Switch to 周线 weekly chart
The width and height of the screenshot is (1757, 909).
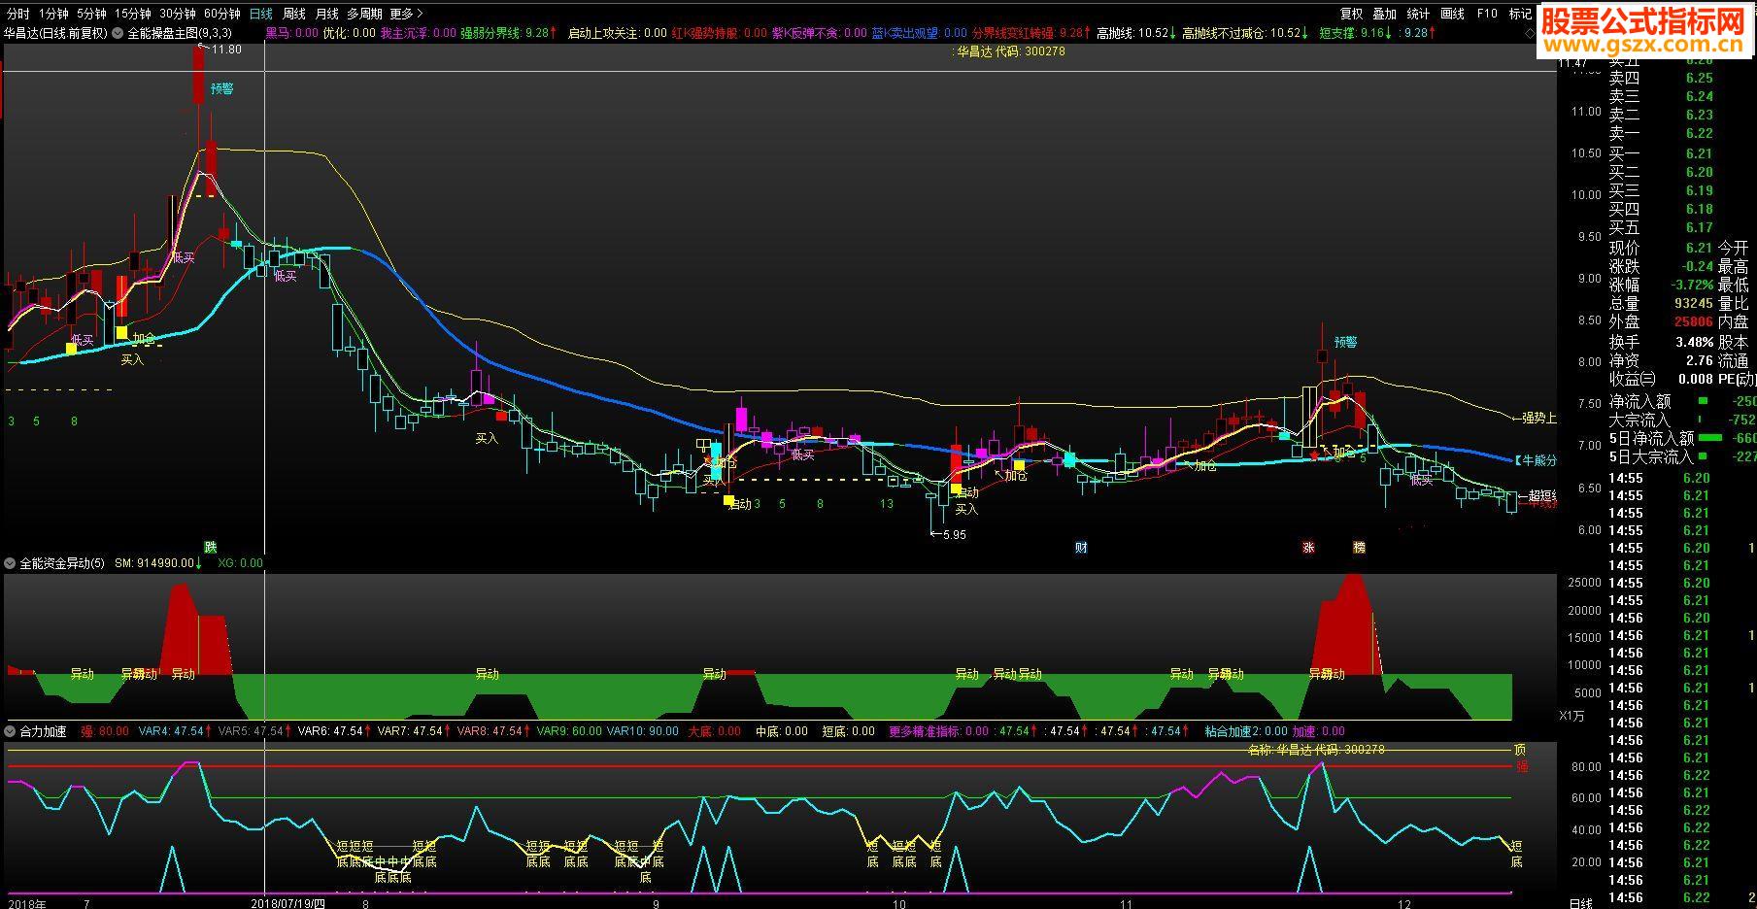294,14
